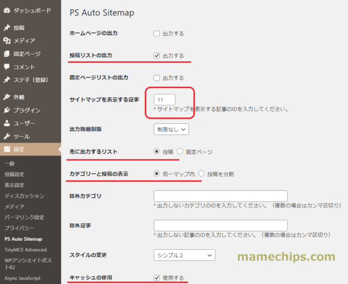Viewport: 348px width, 284px height.
Task: Enable ホームページの出力 checkbox
Action: click(157, 34)
